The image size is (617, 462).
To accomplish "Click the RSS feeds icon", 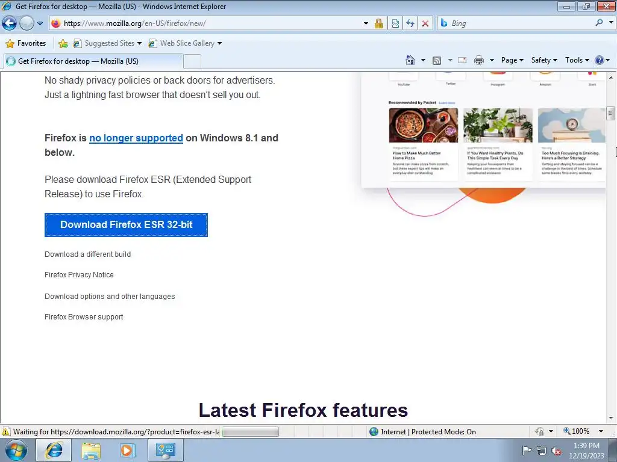I will tap(437, 61).
